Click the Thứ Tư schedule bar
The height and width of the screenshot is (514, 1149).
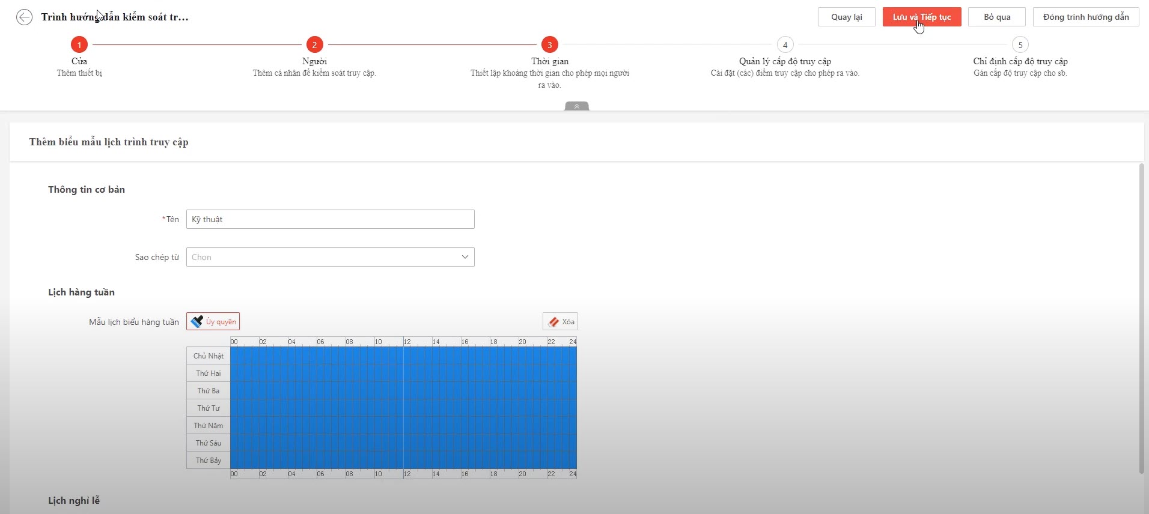point(403,408)
